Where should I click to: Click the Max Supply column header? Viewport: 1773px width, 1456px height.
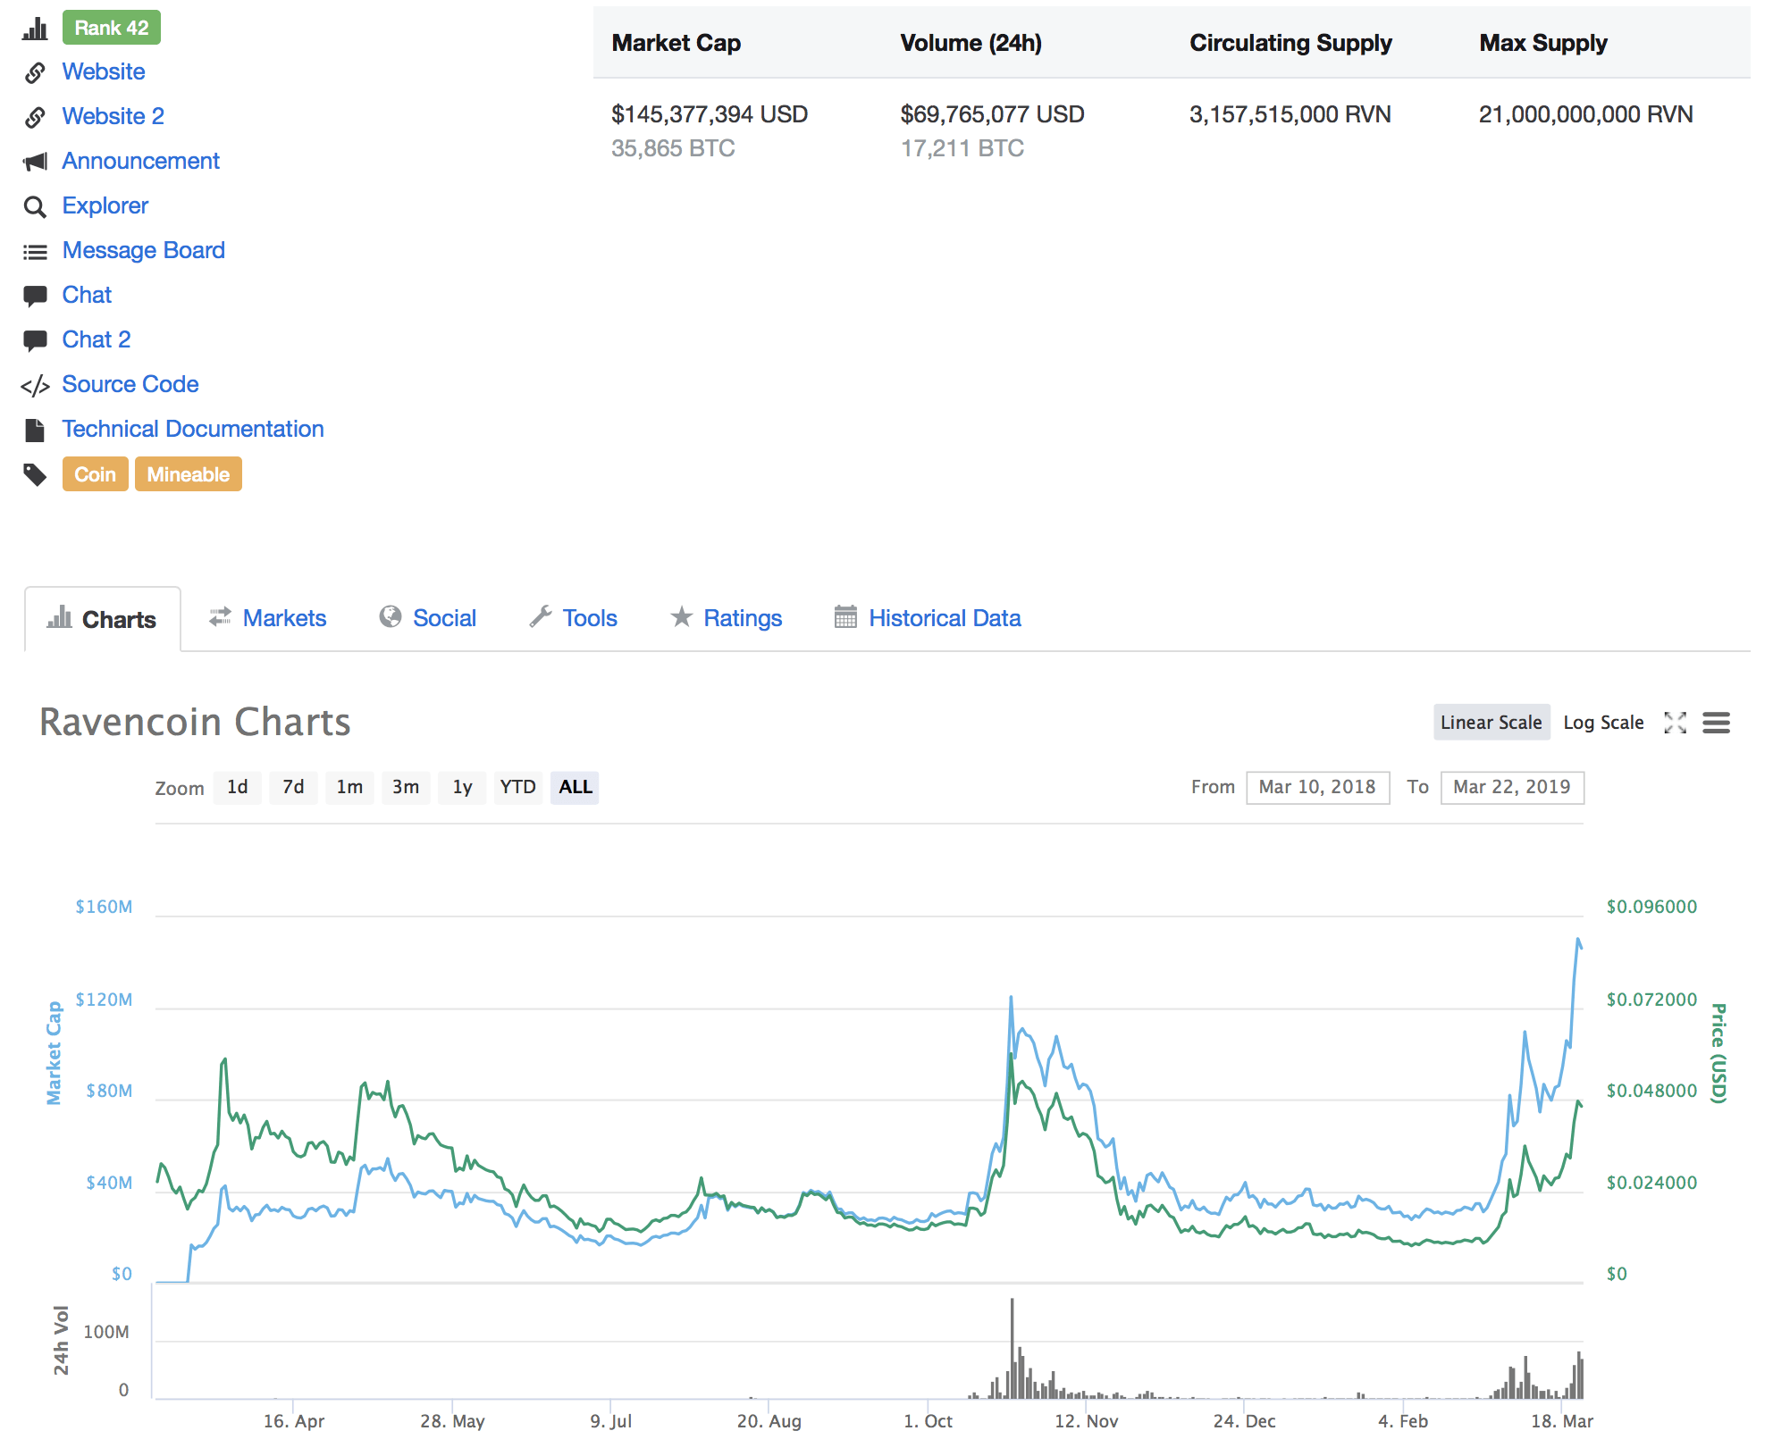1543,43
